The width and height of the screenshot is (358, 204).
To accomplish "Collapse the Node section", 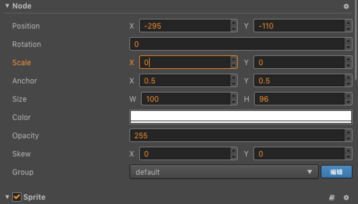I will 7,6.
